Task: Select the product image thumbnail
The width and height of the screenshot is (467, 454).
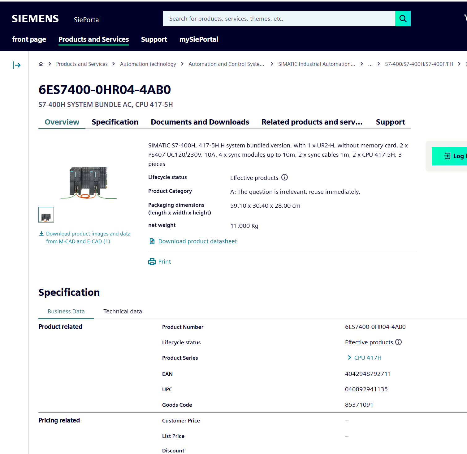Action: tap(46, 215)
